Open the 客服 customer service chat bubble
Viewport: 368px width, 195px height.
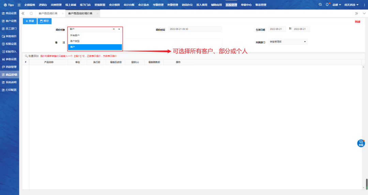[361, 143]
